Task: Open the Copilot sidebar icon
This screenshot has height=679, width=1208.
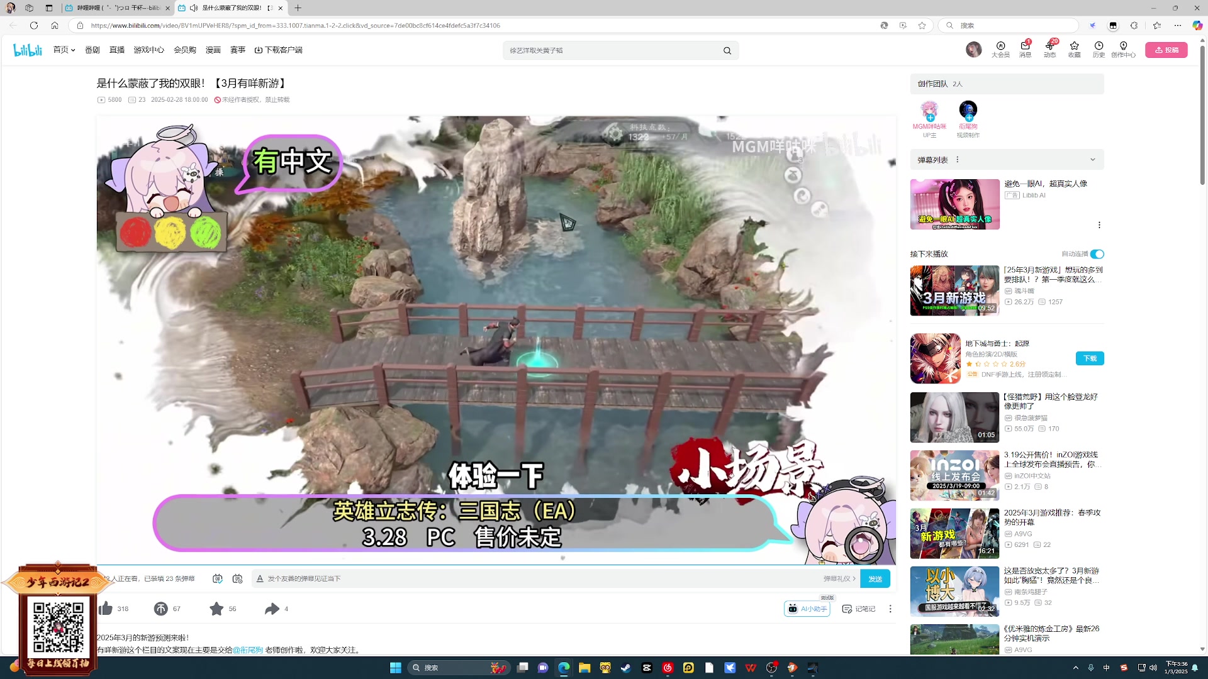Action: click(1197, 25)
